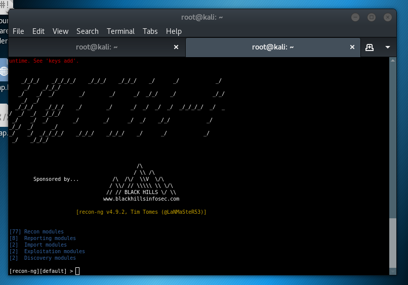This screenshot has height=285, width=408.
Task: Close the first inactive root@kali tab
Action: click(x=176, y=47)
